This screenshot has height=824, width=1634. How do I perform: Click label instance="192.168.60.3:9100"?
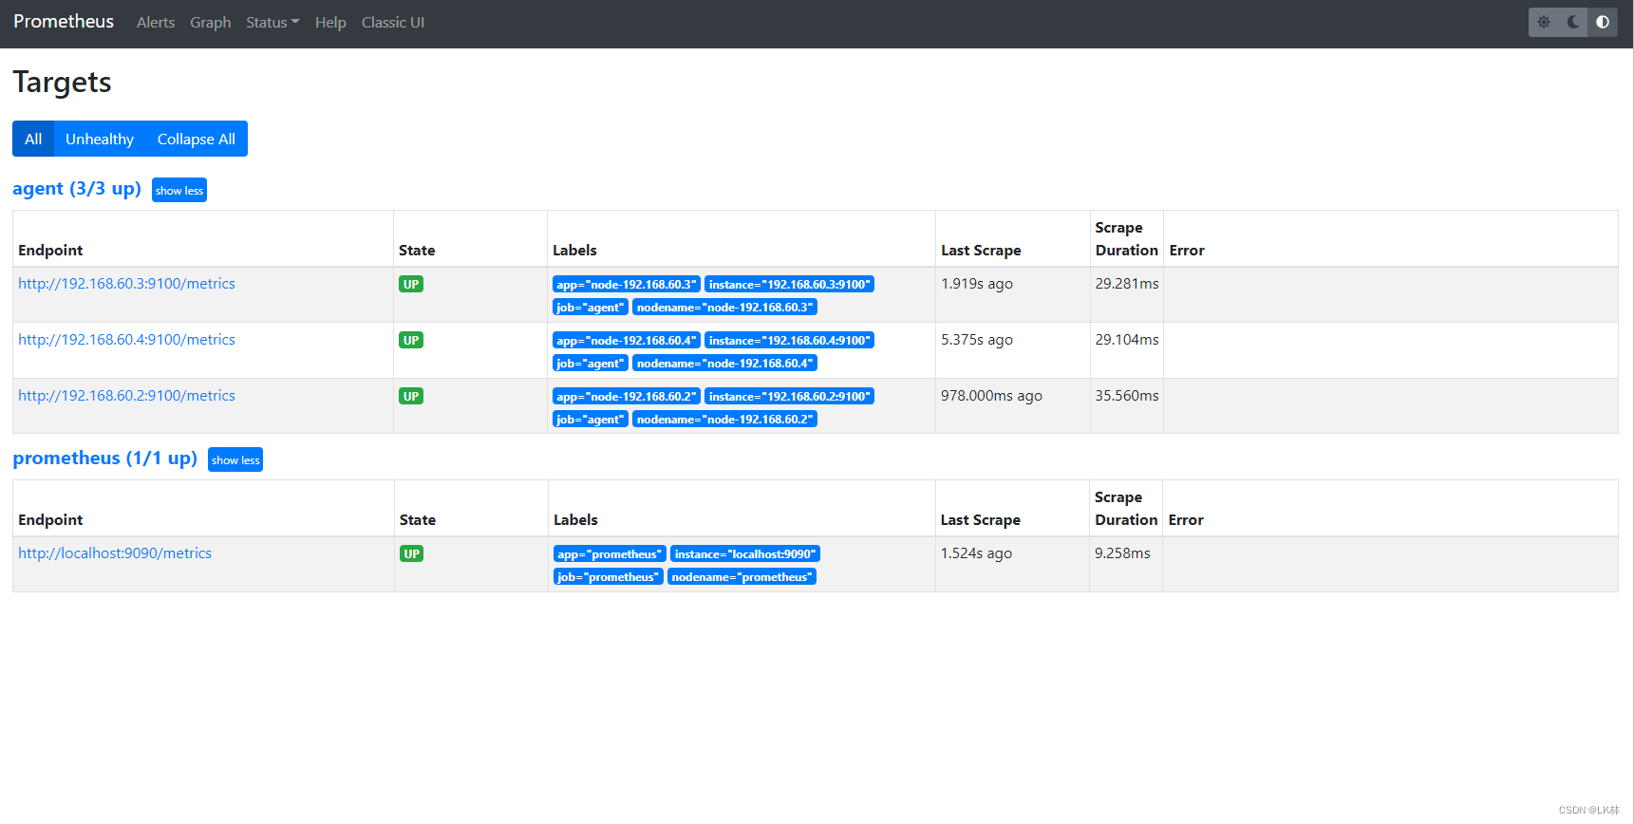pos(789,284)
